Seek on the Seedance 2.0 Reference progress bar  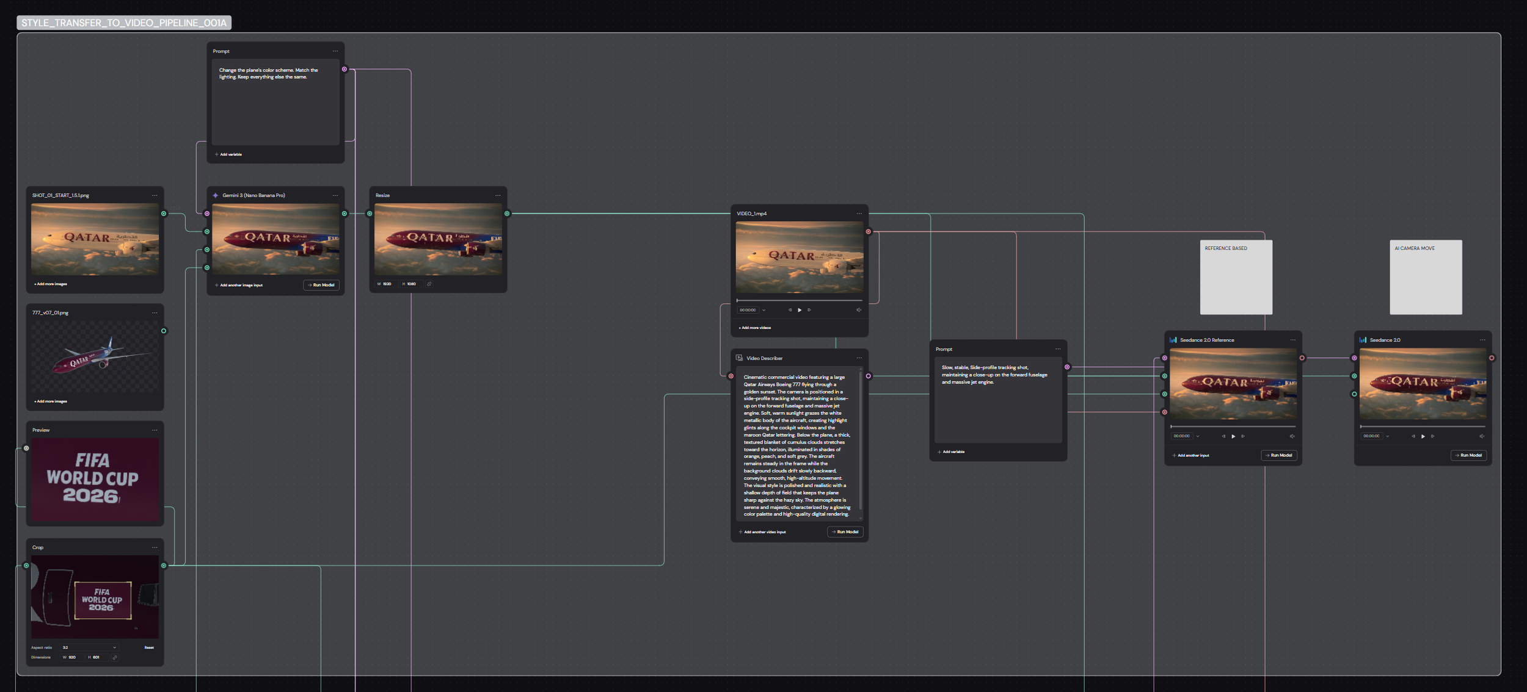coord(1233,427)
